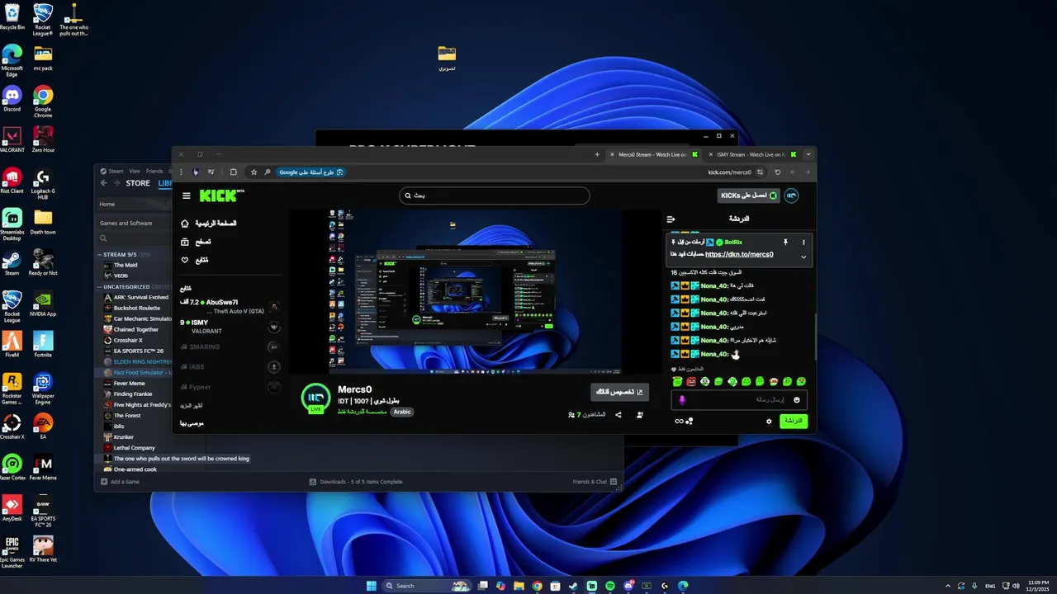Click Windows Start button
Viewport: 1057px width, 594px height.
(x=372, y=586)
